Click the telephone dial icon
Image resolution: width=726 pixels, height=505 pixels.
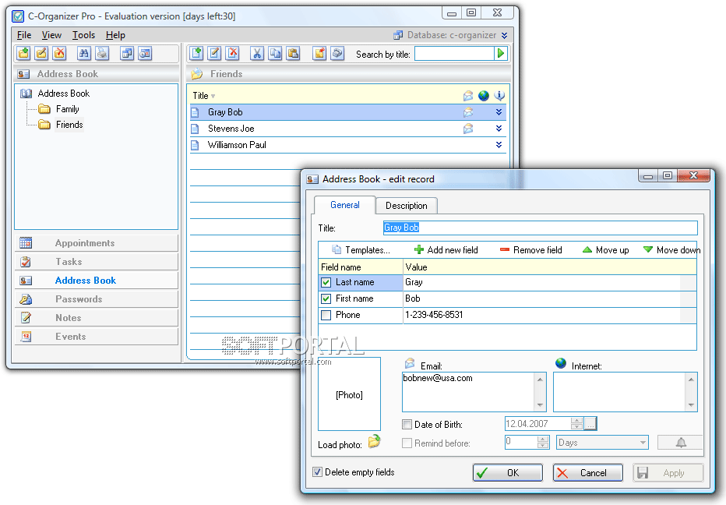click(x=337, y=54)
